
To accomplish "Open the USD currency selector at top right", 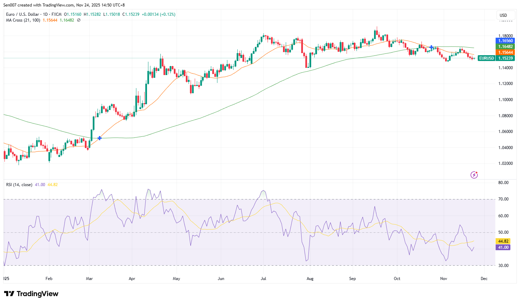I will coord(505,15).
